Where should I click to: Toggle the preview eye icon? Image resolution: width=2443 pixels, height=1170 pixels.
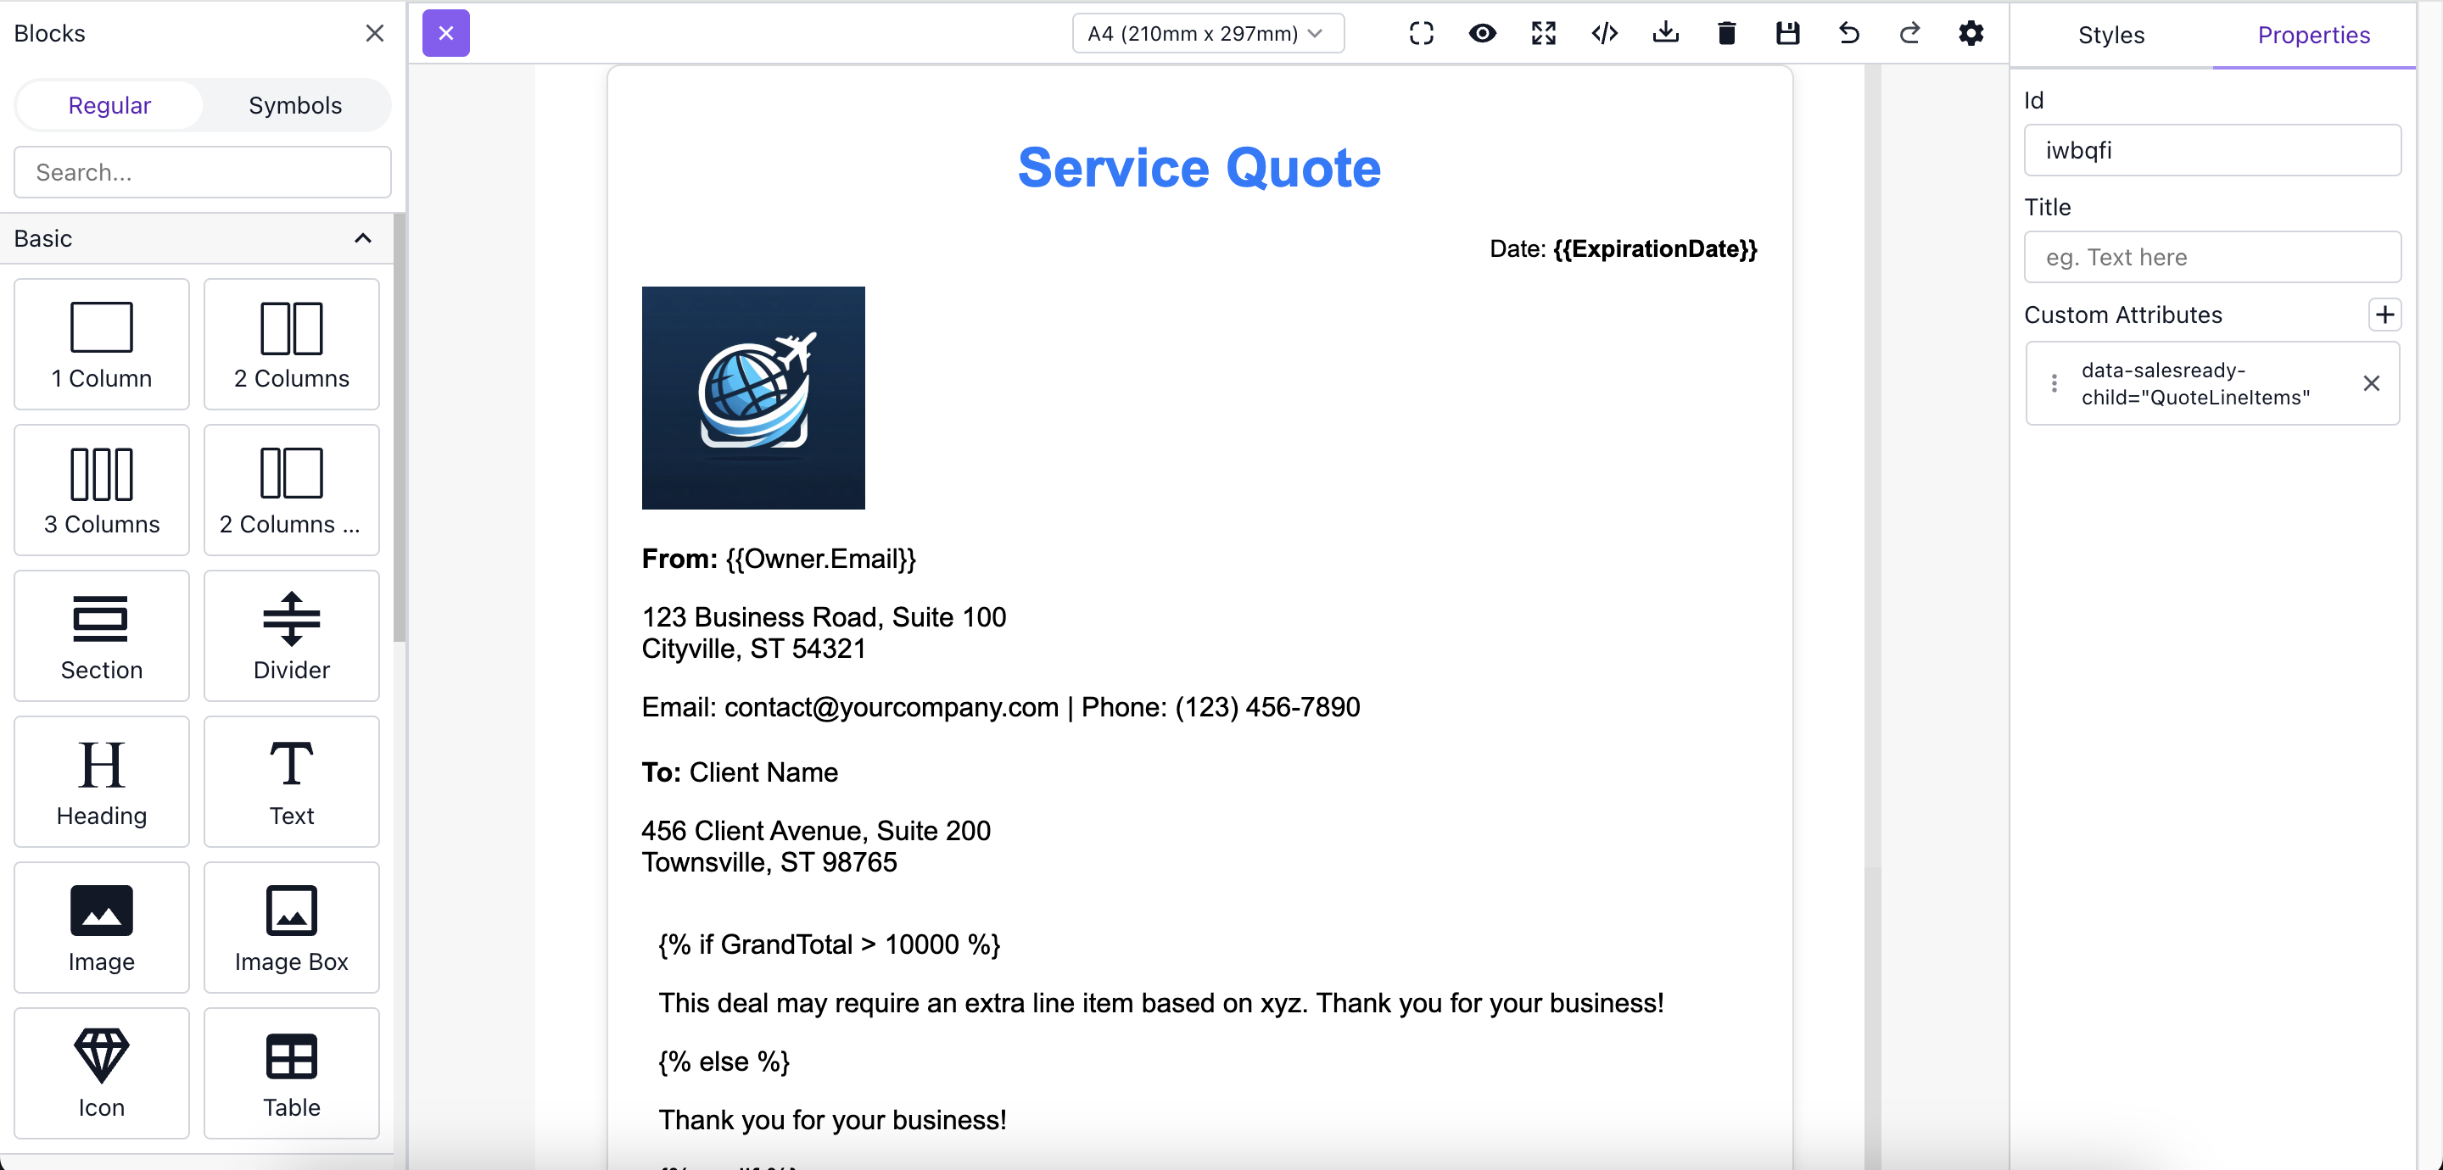point(1482,34)
